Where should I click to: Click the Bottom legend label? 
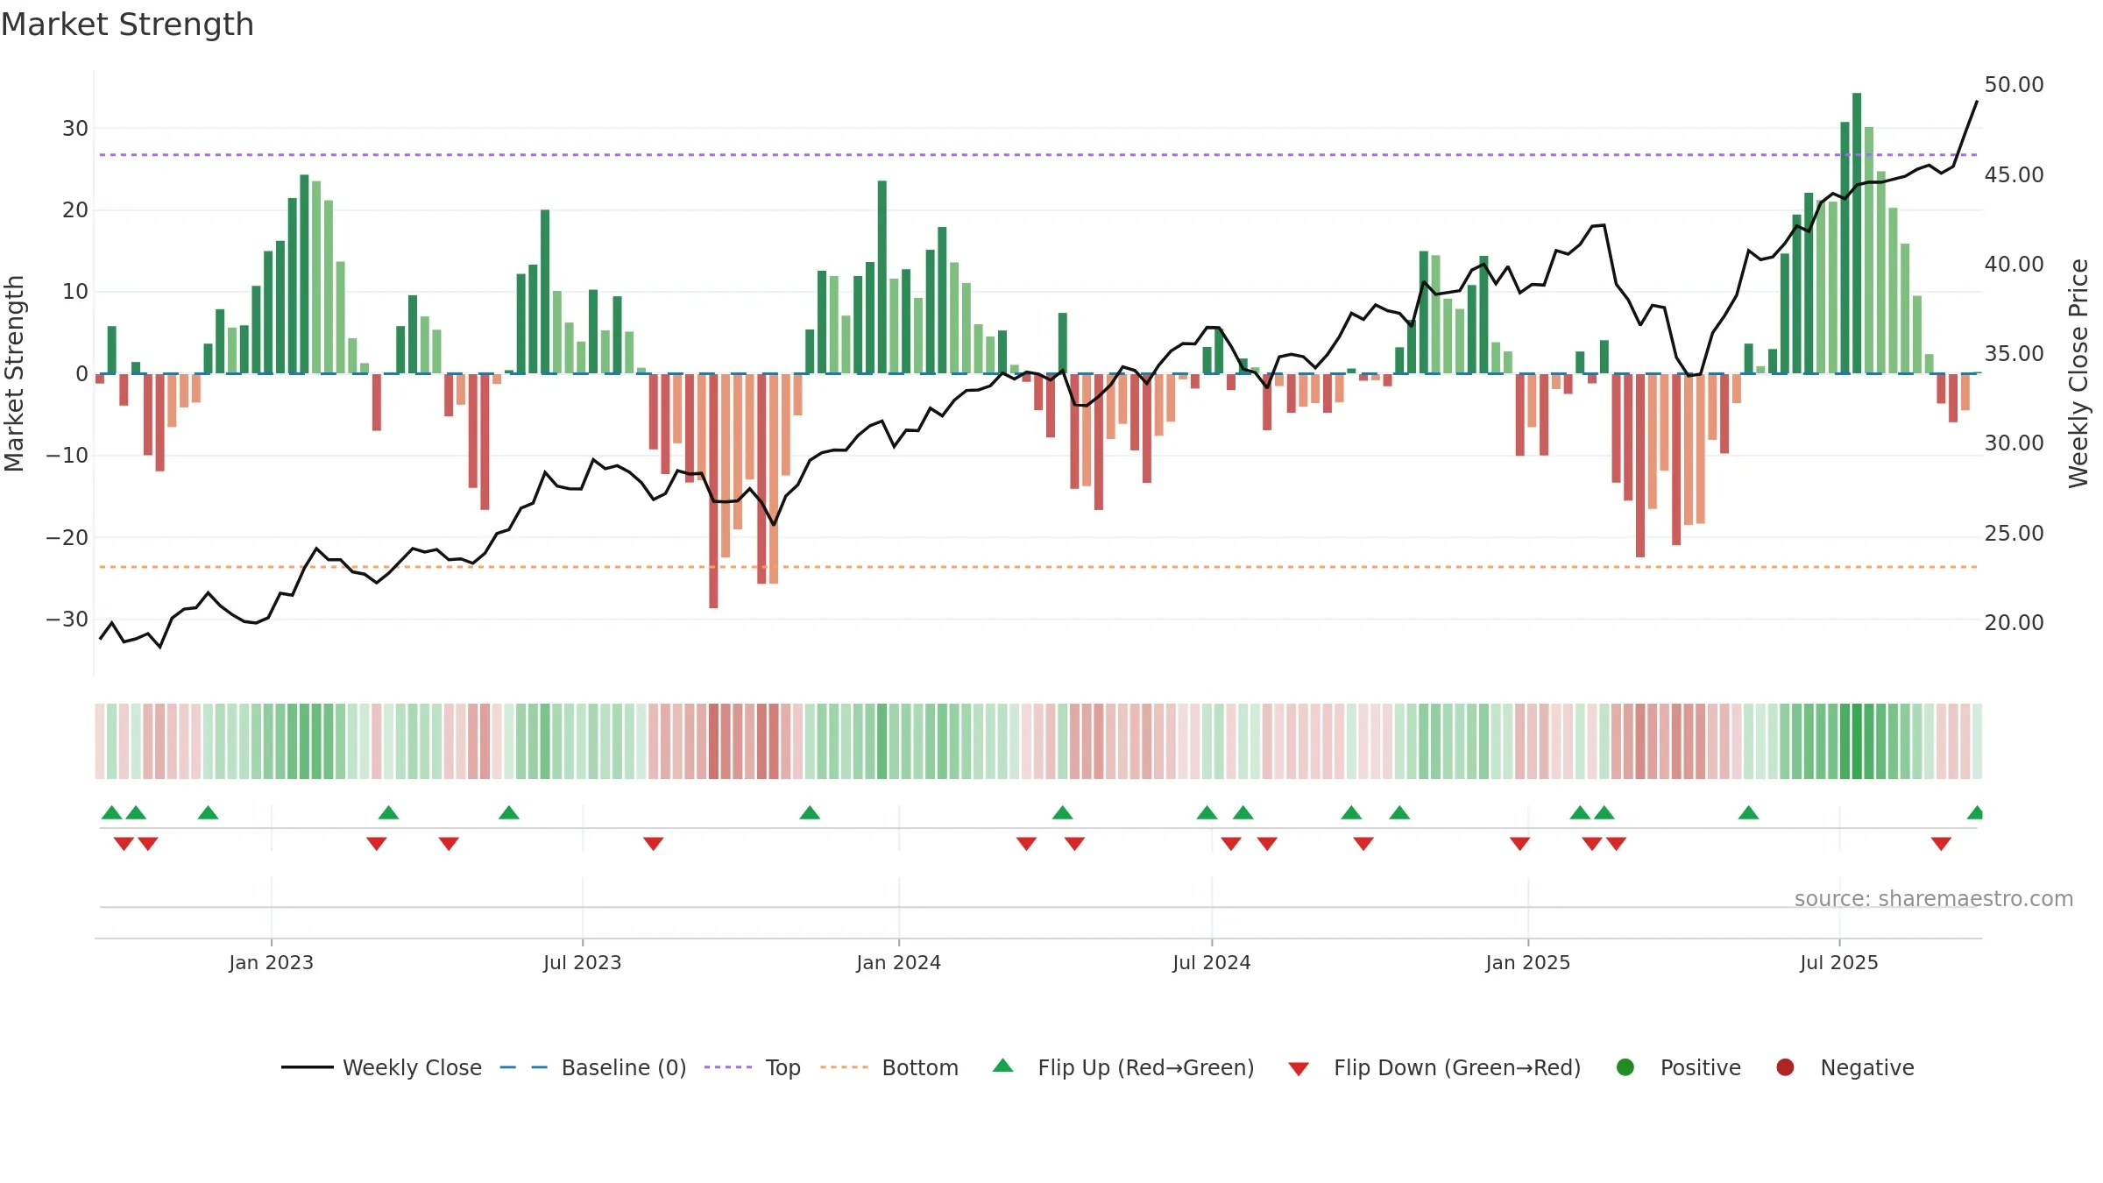(920, 1067)
